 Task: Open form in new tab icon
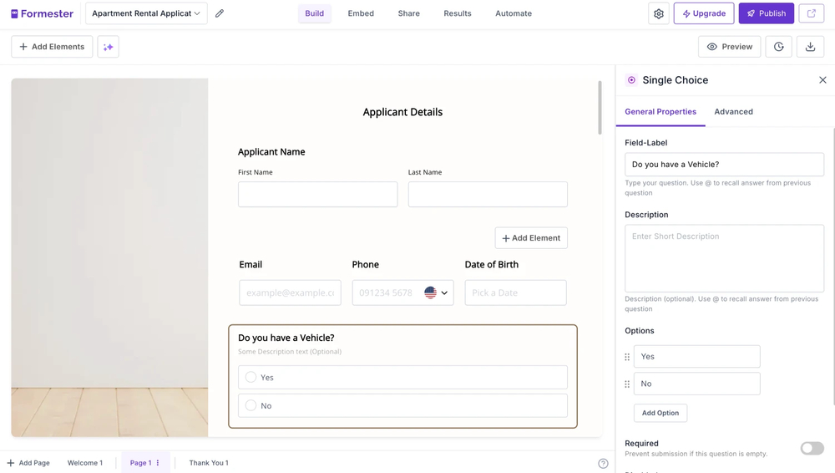click(812, 13)
